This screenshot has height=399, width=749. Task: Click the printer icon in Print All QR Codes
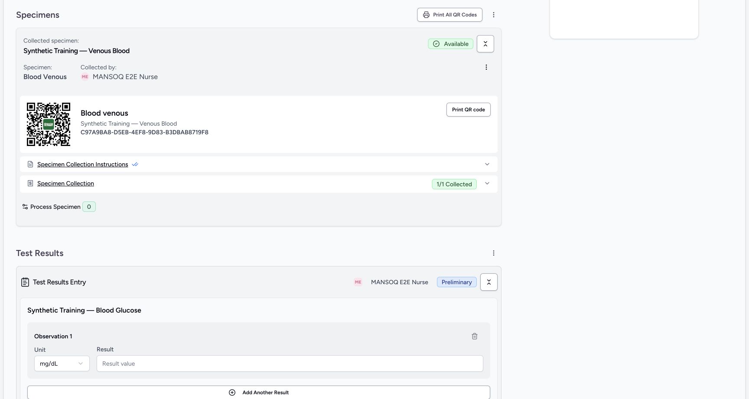click(x=426, y=15)
